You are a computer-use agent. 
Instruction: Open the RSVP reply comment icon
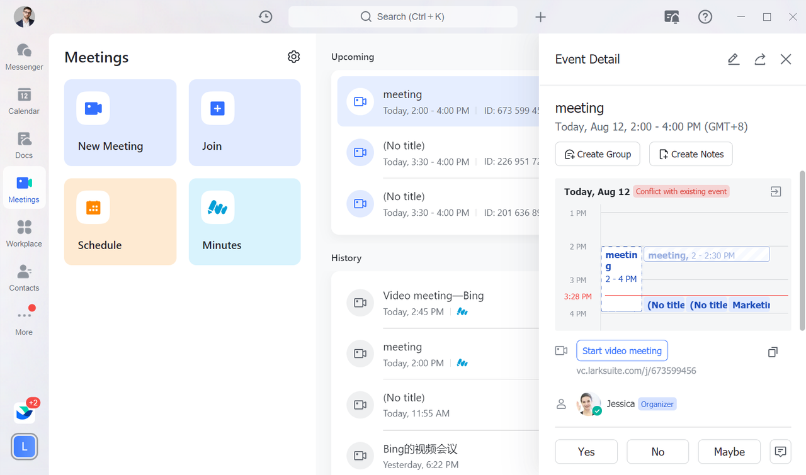click(x=780, y=452)
